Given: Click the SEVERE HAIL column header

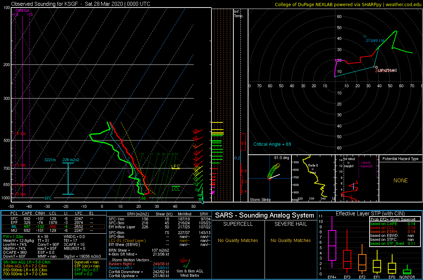Looking at the screenshot, I should [x=290, y=224].
